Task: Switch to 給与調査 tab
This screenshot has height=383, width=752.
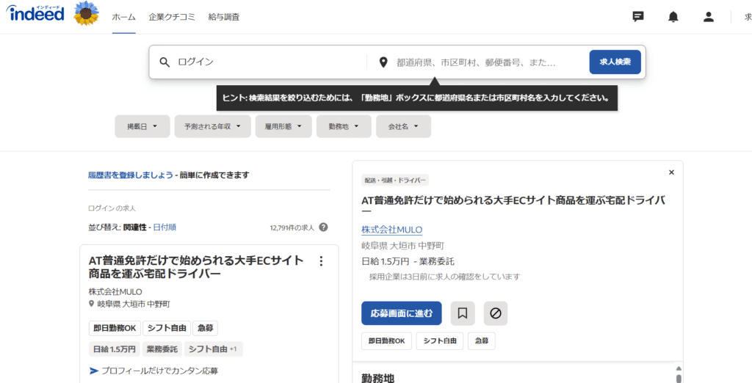Action: pos(223,17)
